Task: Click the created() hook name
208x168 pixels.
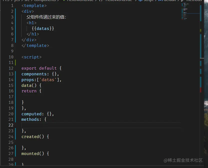Action: click(30, 137)
